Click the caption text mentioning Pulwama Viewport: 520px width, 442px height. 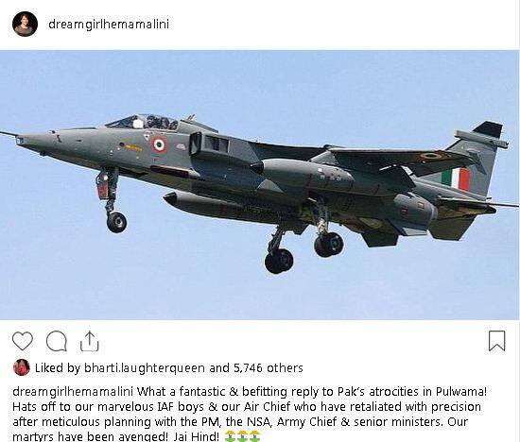tap(312, 392)
